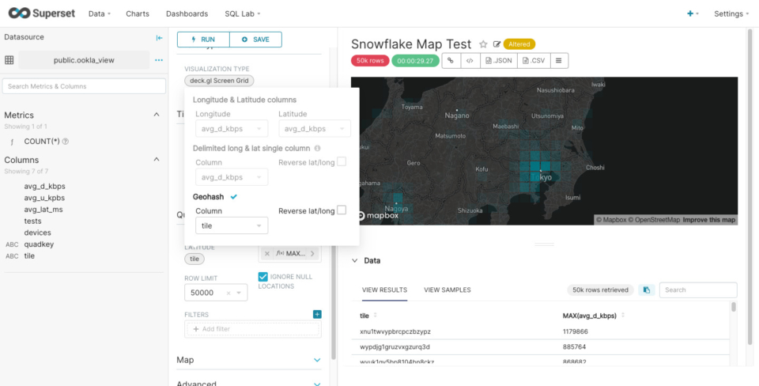This screenshot has height=386, width=759.
Task: Click the SAVE button
Action: point(255,40)
